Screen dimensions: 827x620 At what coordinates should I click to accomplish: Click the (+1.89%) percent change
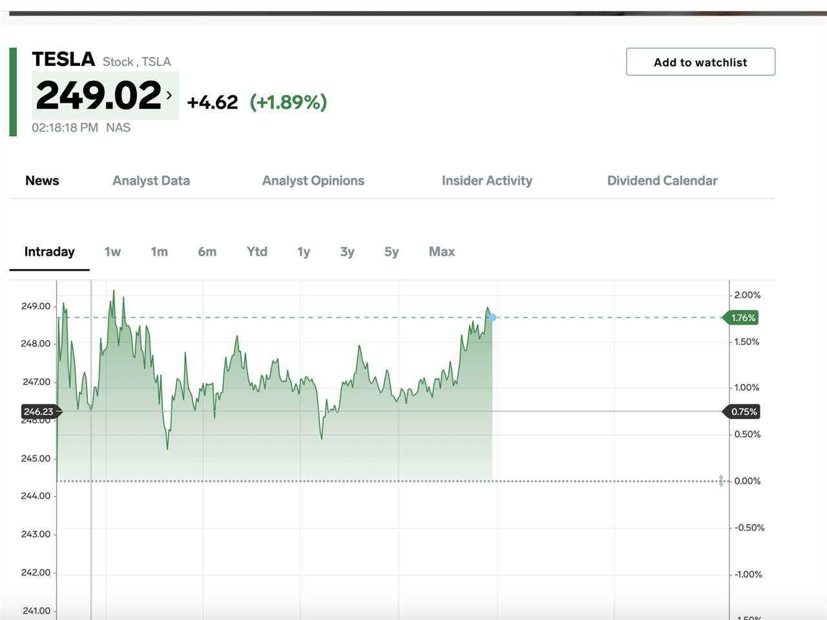click(289, 102)
